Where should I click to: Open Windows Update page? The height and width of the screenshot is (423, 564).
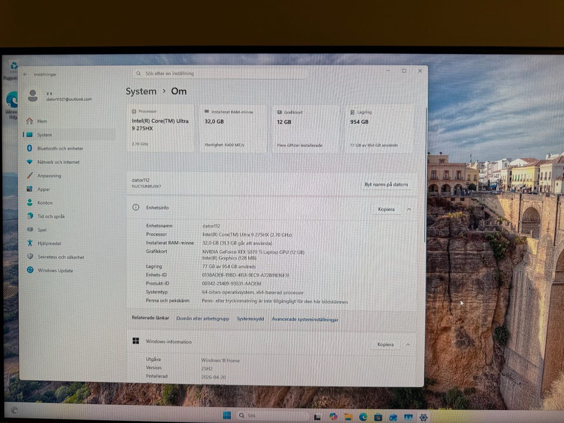(x=55, y=270)
